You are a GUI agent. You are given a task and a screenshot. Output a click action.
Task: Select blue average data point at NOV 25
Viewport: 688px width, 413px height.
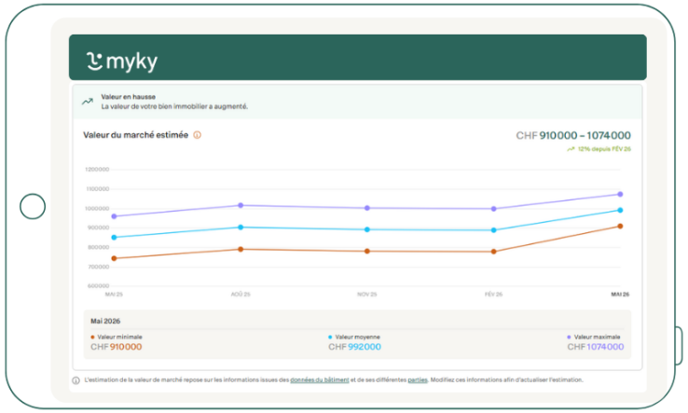pos(367,229)
